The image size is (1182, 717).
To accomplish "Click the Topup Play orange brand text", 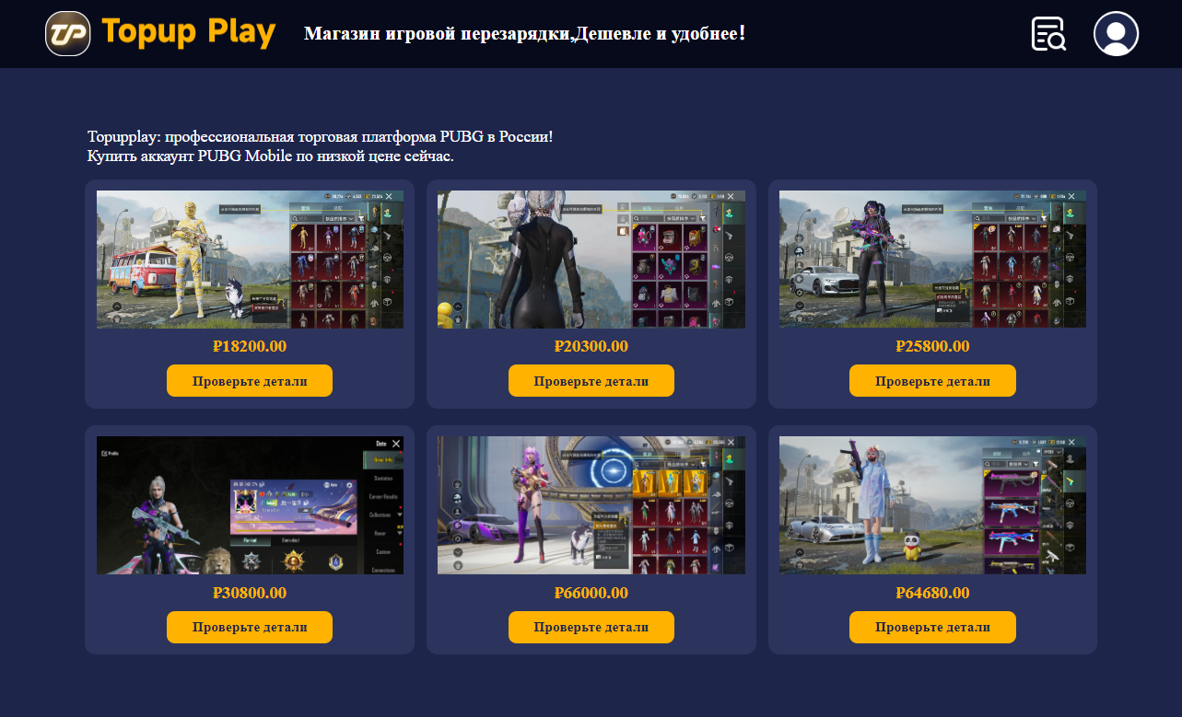I will [189, 32].
